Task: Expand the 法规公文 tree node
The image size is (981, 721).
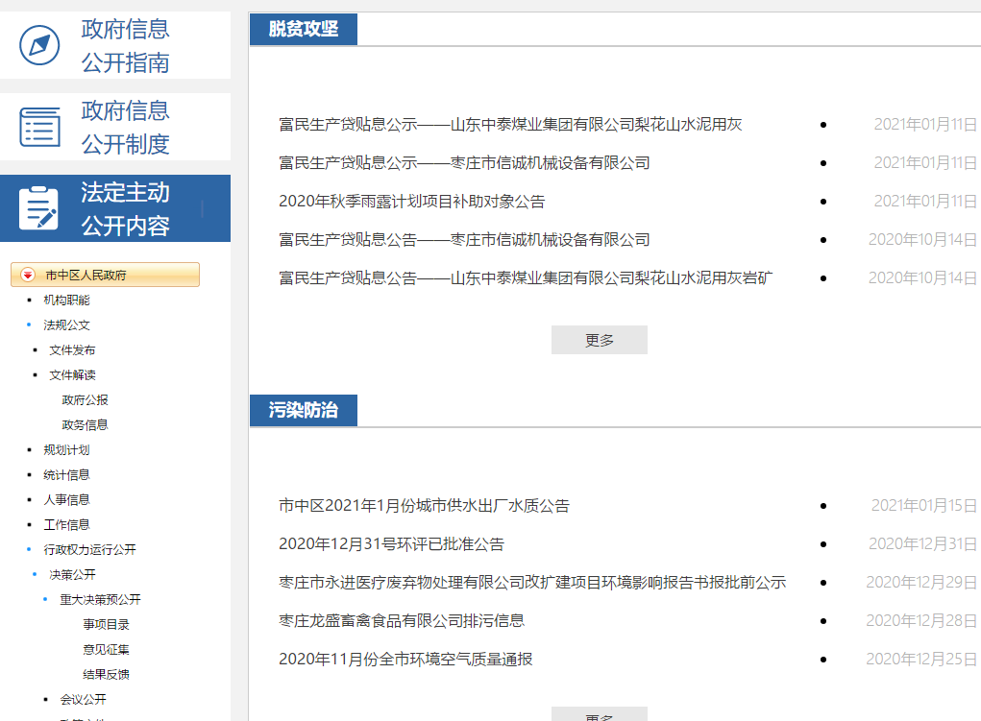Action: pyautogui.click(x=66, y=325)
